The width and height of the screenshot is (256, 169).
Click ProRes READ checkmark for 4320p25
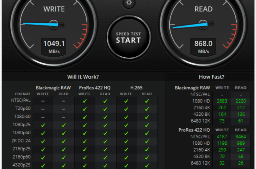point(105,166)
